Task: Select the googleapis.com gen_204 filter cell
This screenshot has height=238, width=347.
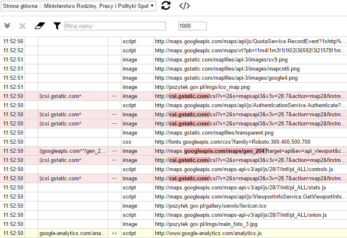Action: coord(73,151)
